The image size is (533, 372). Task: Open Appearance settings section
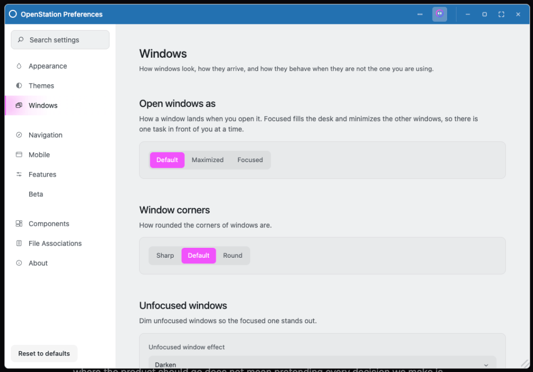coord(60,66)
